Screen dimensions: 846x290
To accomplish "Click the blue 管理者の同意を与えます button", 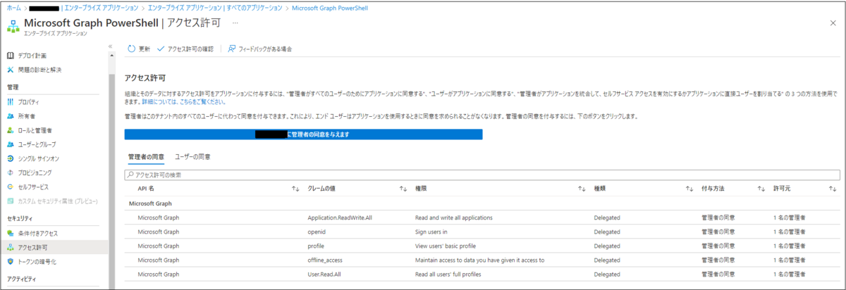I will tap(303, 134).
